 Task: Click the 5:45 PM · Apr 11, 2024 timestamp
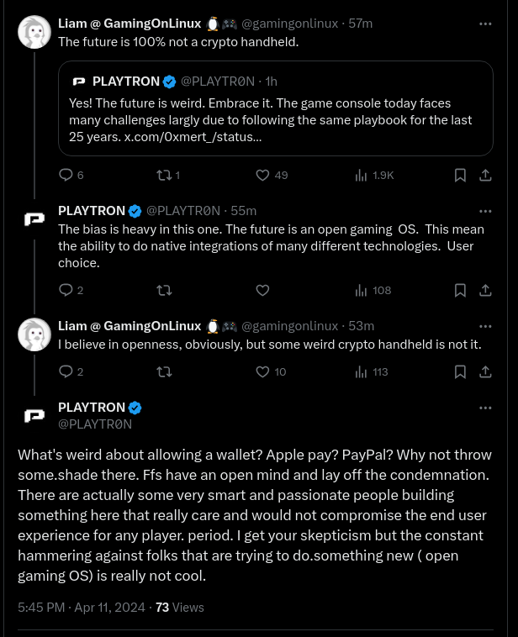click(x=82, y=607)
